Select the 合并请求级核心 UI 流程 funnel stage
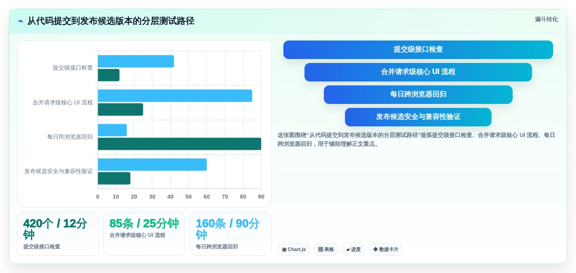This screenshot has width=576, height=273. [x=418, y=72]
